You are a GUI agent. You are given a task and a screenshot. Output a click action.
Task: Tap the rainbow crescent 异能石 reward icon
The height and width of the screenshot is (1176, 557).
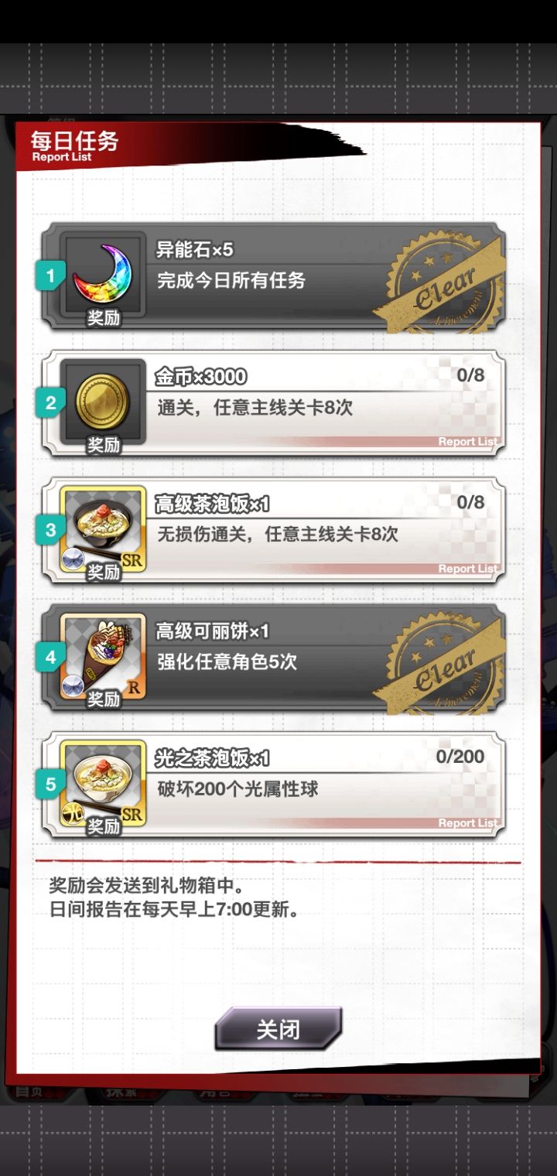103,276
